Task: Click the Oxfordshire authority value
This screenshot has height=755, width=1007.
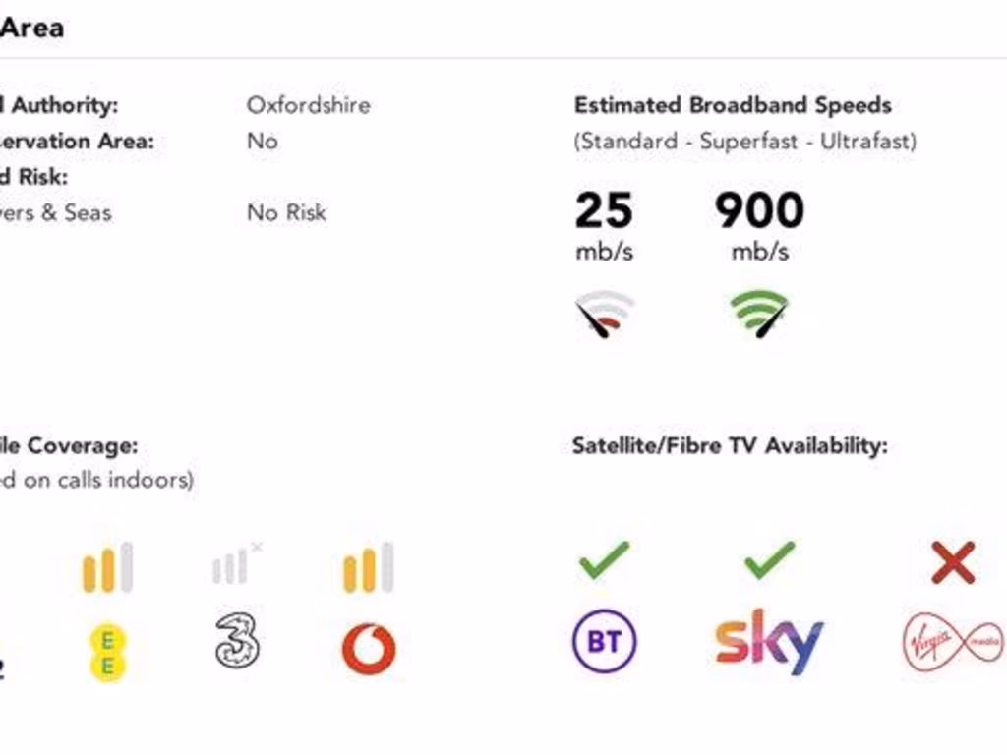Action: pos(308,105)
